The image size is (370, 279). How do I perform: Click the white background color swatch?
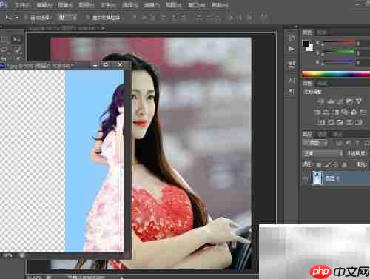coord(310,47)
